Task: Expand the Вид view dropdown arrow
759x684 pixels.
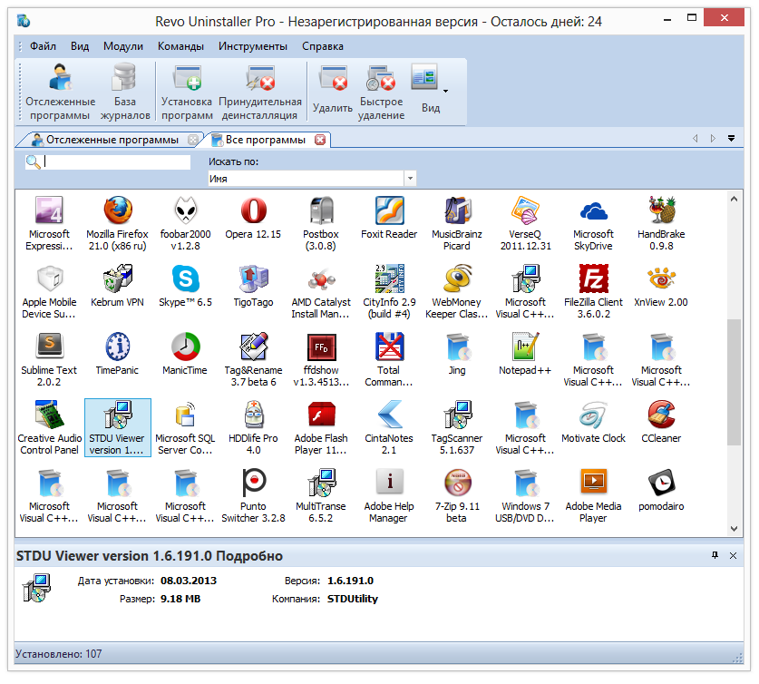Action: coord(445,90)
